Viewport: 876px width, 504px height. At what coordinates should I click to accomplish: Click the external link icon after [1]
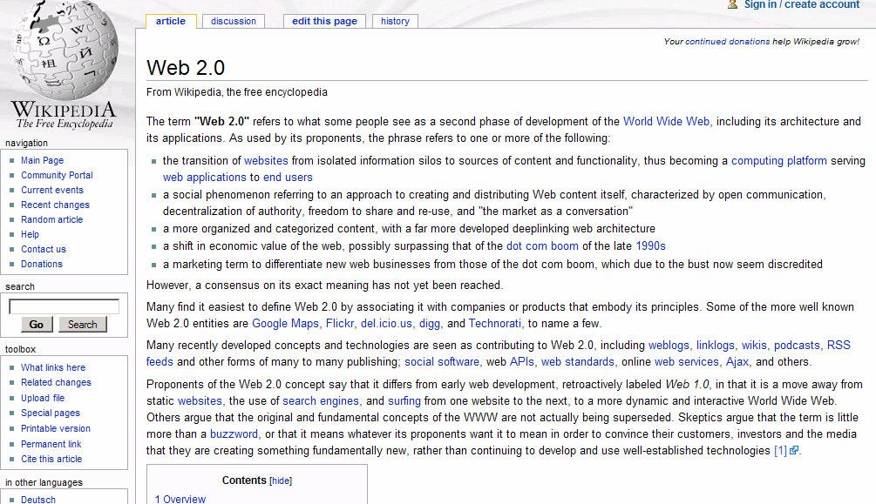pos(793,450)
